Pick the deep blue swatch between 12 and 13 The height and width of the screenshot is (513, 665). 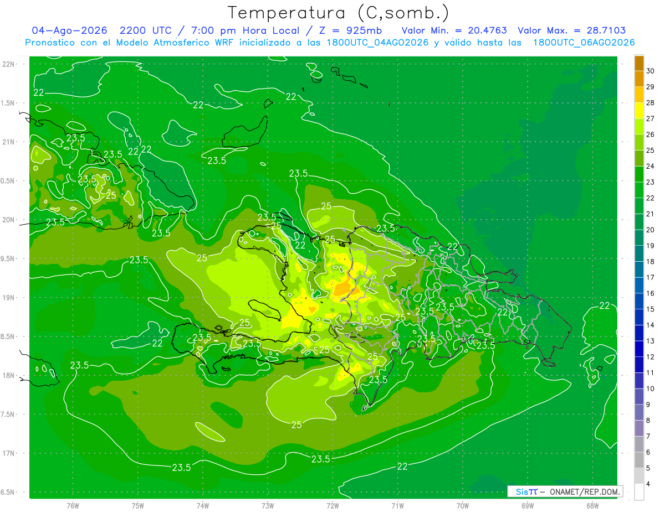639,349
